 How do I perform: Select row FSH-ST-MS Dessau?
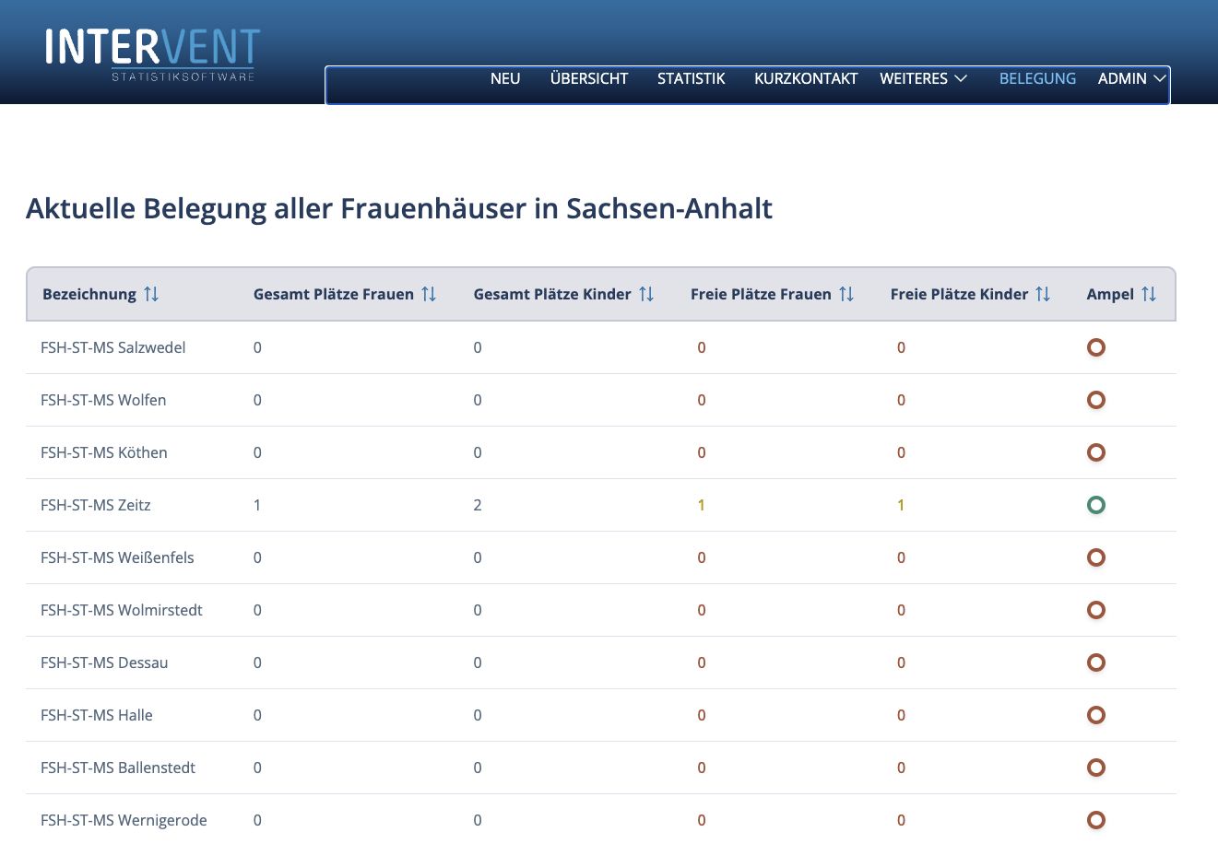click(601, 662)
